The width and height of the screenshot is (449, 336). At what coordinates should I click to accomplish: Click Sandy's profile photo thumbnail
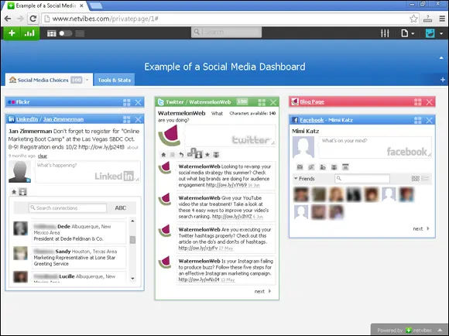(x=21, y=253)
